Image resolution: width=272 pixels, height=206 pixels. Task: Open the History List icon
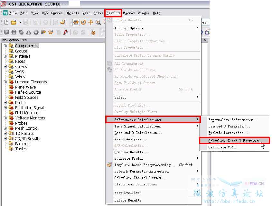[93, 32]
